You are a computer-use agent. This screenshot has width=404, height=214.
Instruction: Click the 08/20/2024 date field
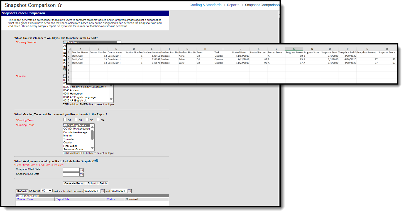92,191
